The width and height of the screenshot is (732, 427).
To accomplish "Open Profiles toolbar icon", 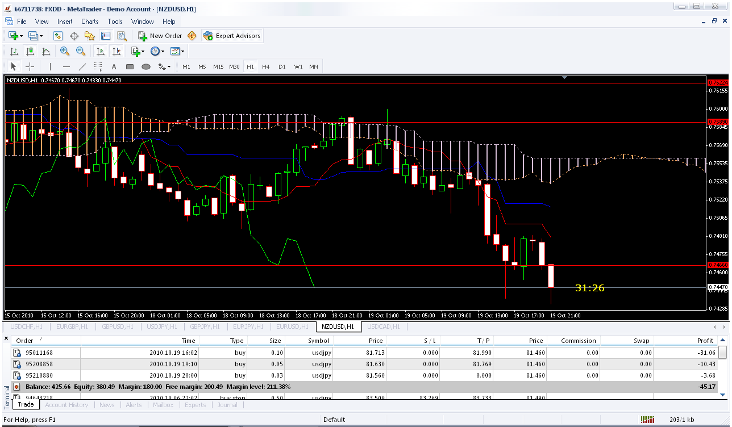I will click(x=33, y=36).
